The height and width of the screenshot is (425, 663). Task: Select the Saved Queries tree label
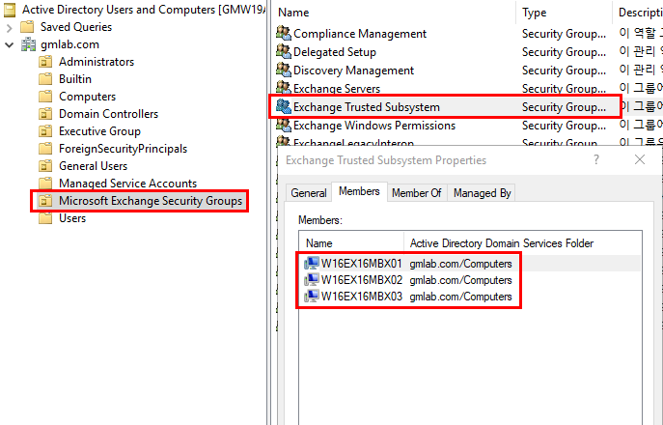click(76, 27)
